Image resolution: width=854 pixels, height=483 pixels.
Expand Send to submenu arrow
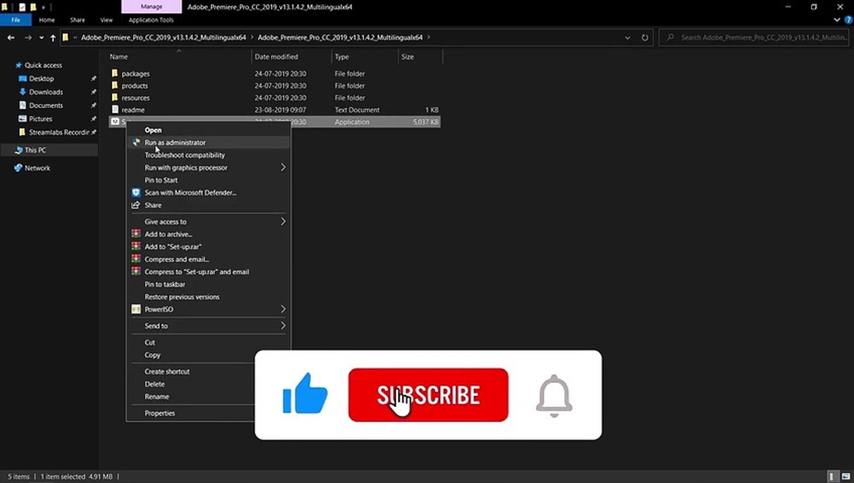click(x=283, y=326)
